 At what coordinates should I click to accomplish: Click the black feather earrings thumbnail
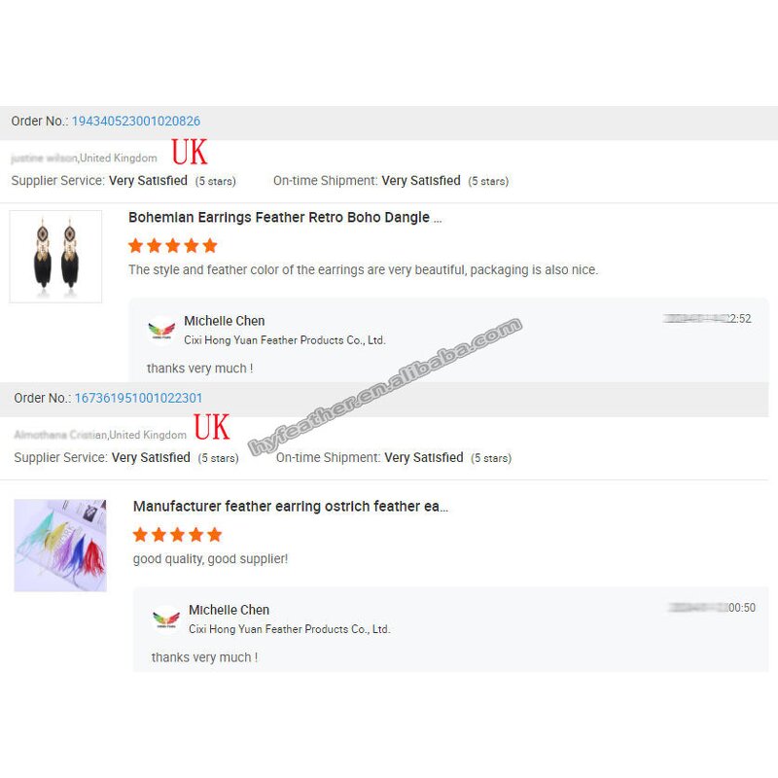click(x=55, y=257)
